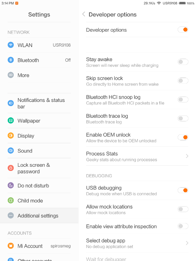Disable the USB debugging switch
The image size is (196, 261).
coord(183,191)
